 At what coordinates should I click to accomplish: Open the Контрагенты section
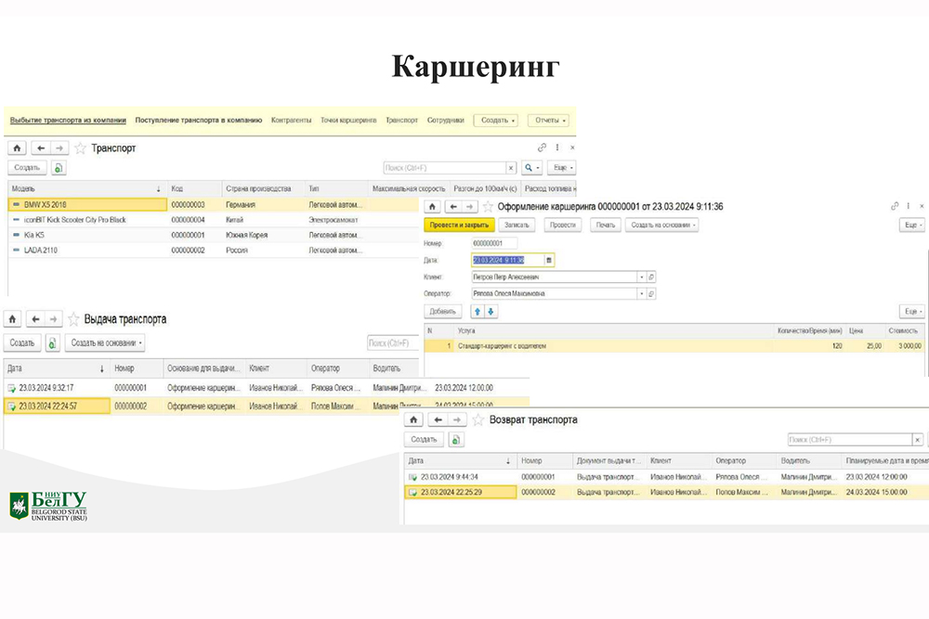pos(291,121)
